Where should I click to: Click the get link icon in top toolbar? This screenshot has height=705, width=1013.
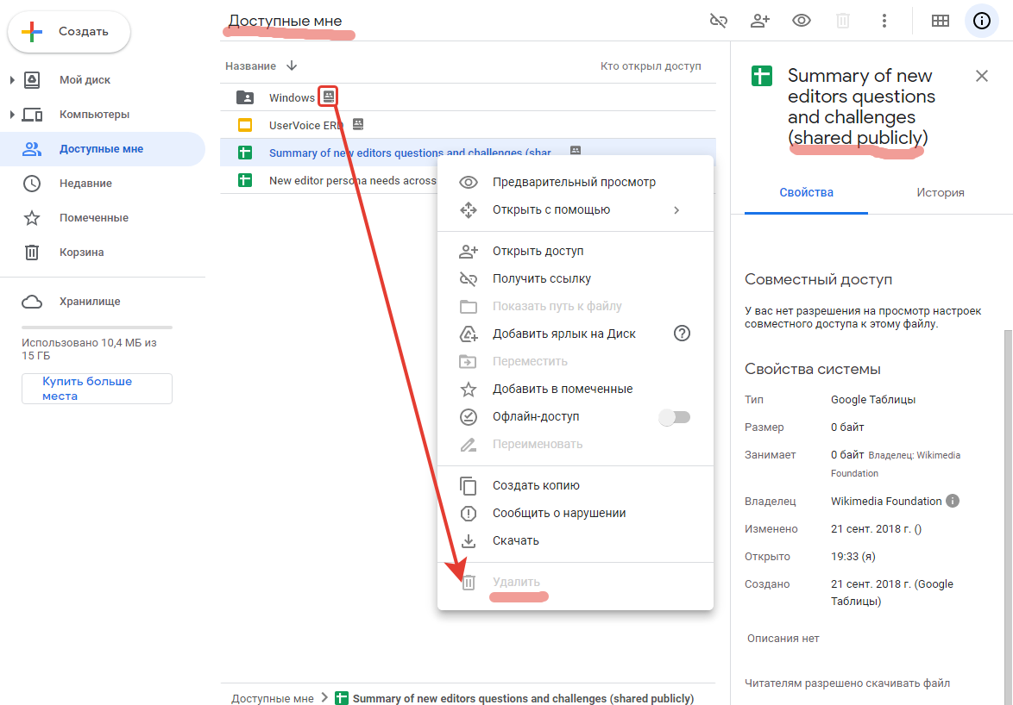click(719, 21)
